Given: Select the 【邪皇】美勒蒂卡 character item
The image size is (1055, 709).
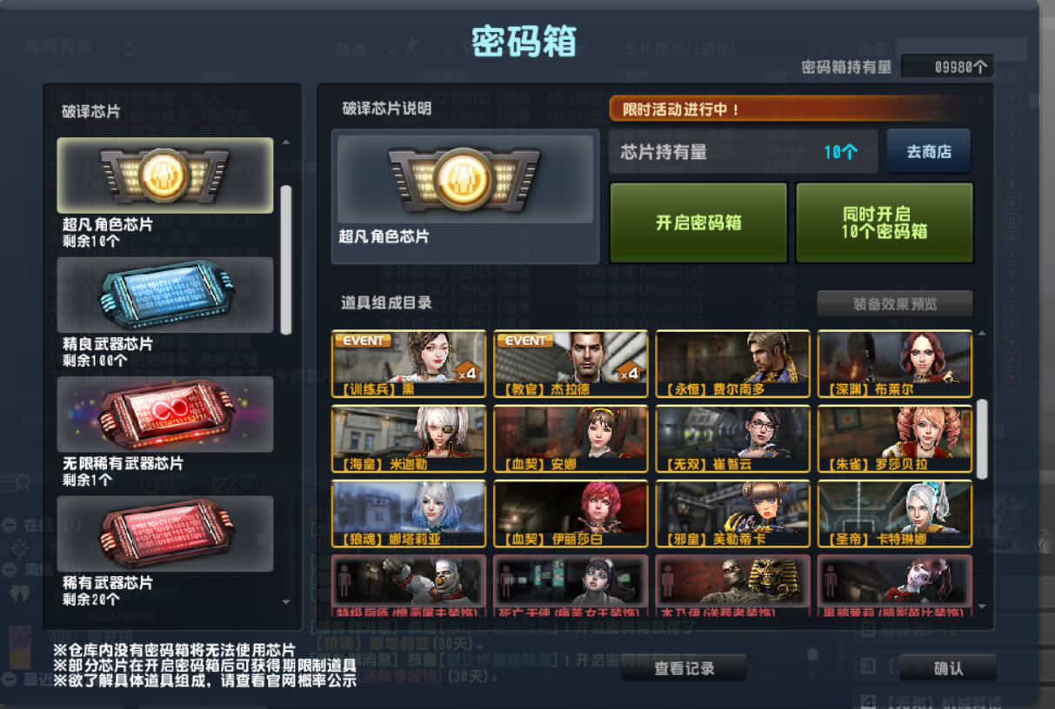Looking at the screenshot, I should 733,514.
